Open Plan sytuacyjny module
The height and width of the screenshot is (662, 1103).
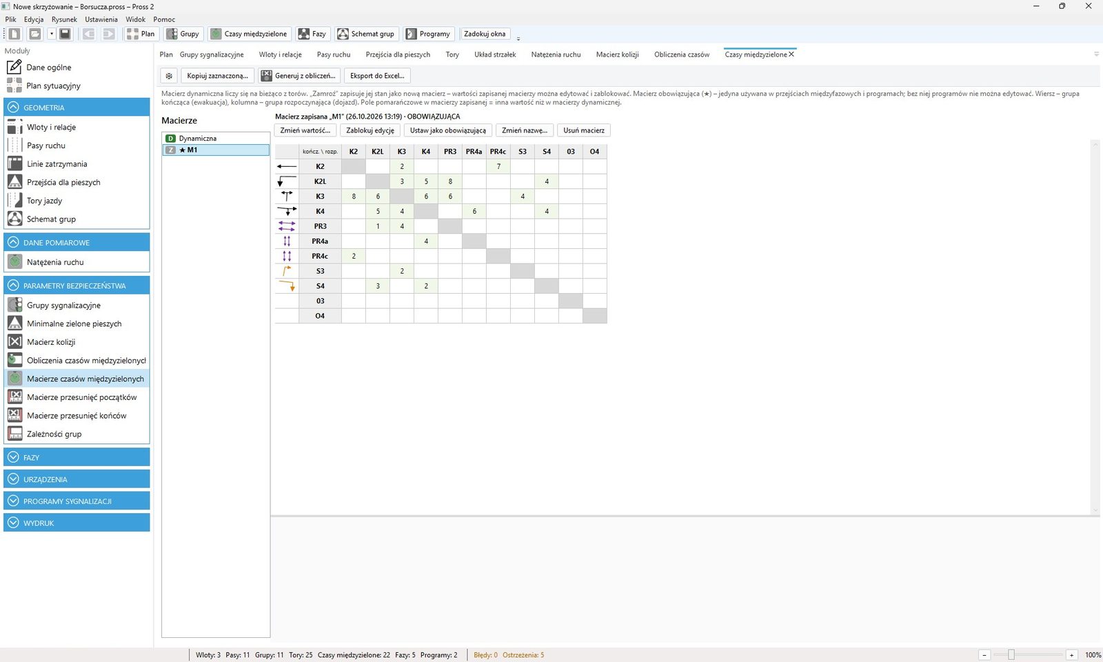tap(53, 86)
